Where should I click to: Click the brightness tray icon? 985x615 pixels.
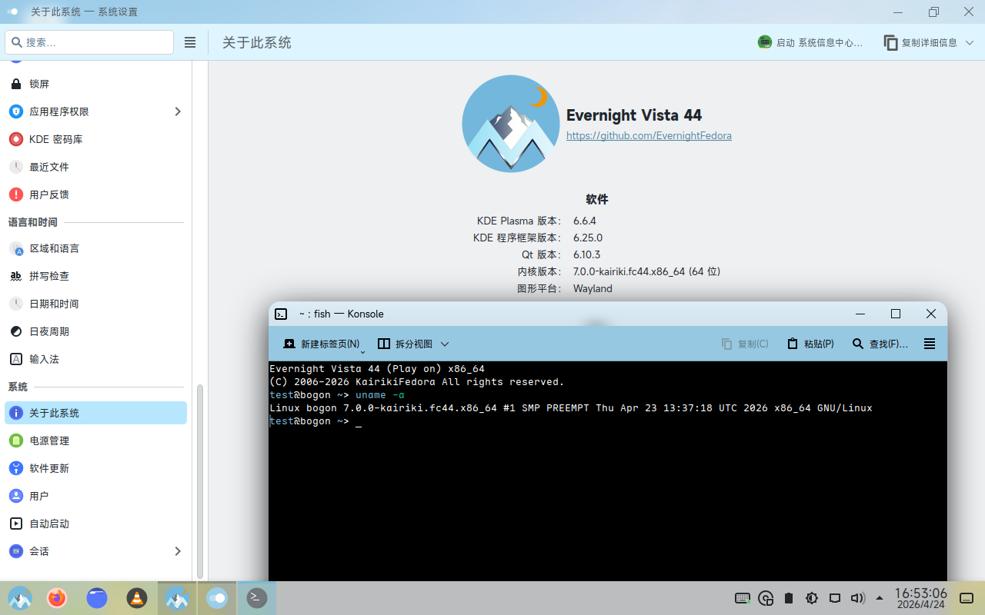click(x=811, y=598)
